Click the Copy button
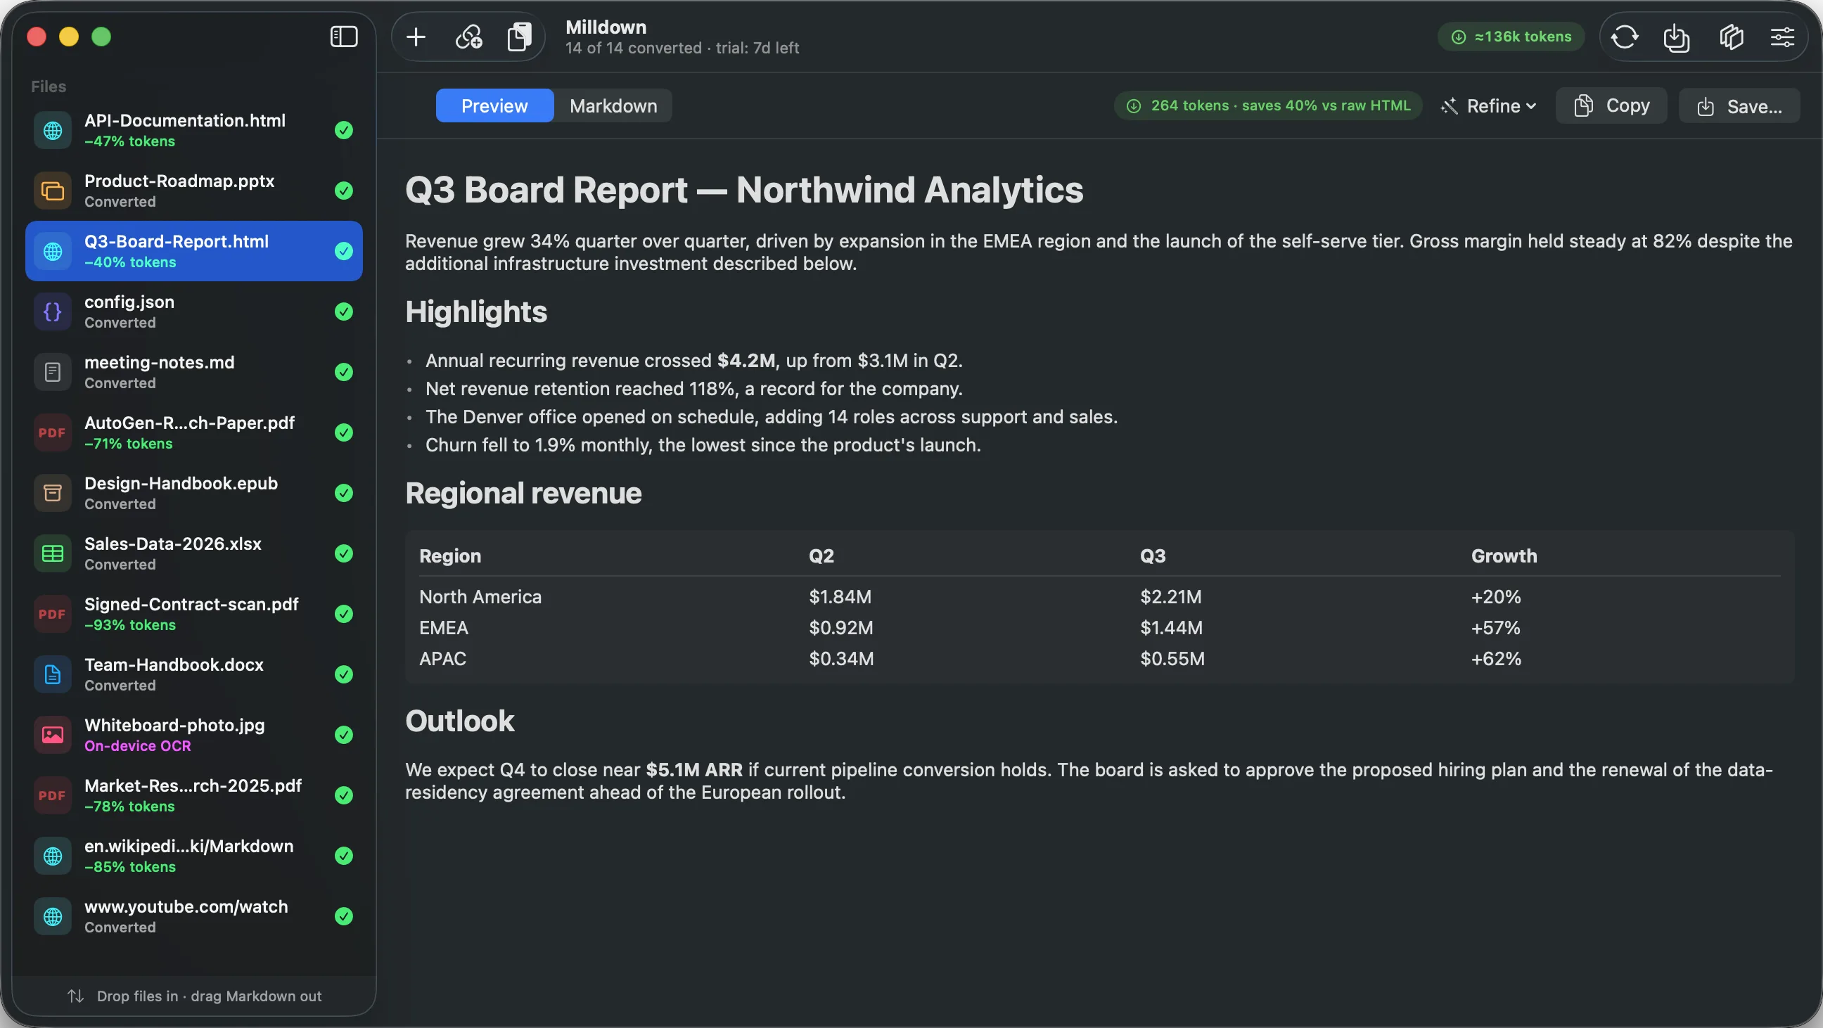 (x=1611, y=106)
